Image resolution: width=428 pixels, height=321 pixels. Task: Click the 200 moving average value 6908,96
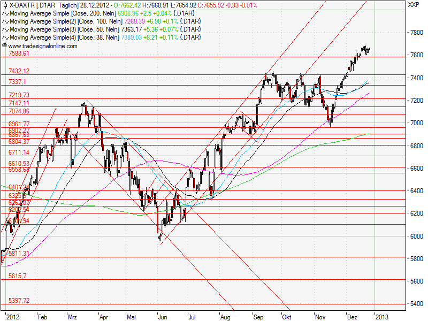128,13
